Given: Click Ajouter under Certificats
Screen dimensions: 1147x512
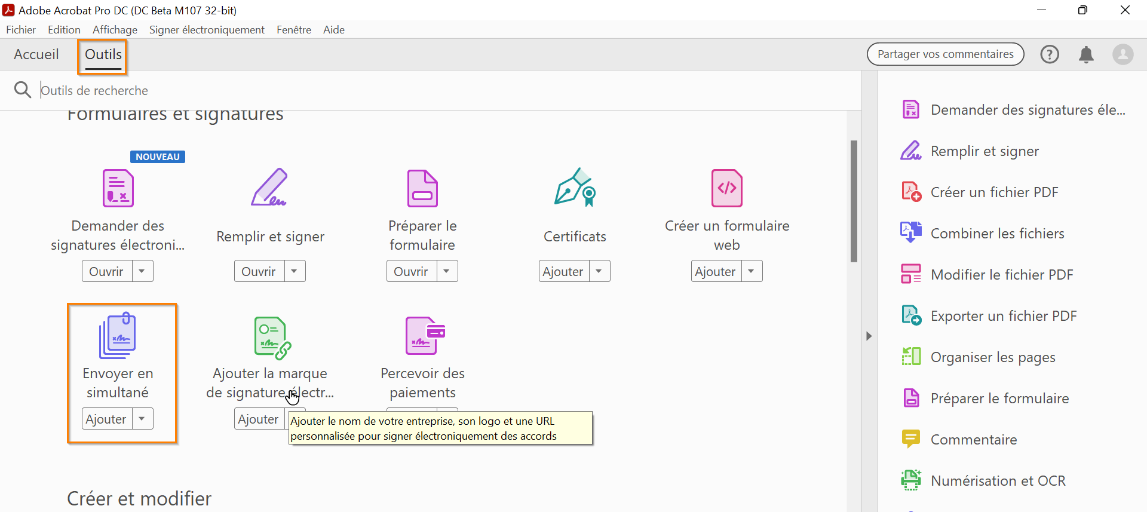Looking at the screenshot, I should [x=564, y=271].
